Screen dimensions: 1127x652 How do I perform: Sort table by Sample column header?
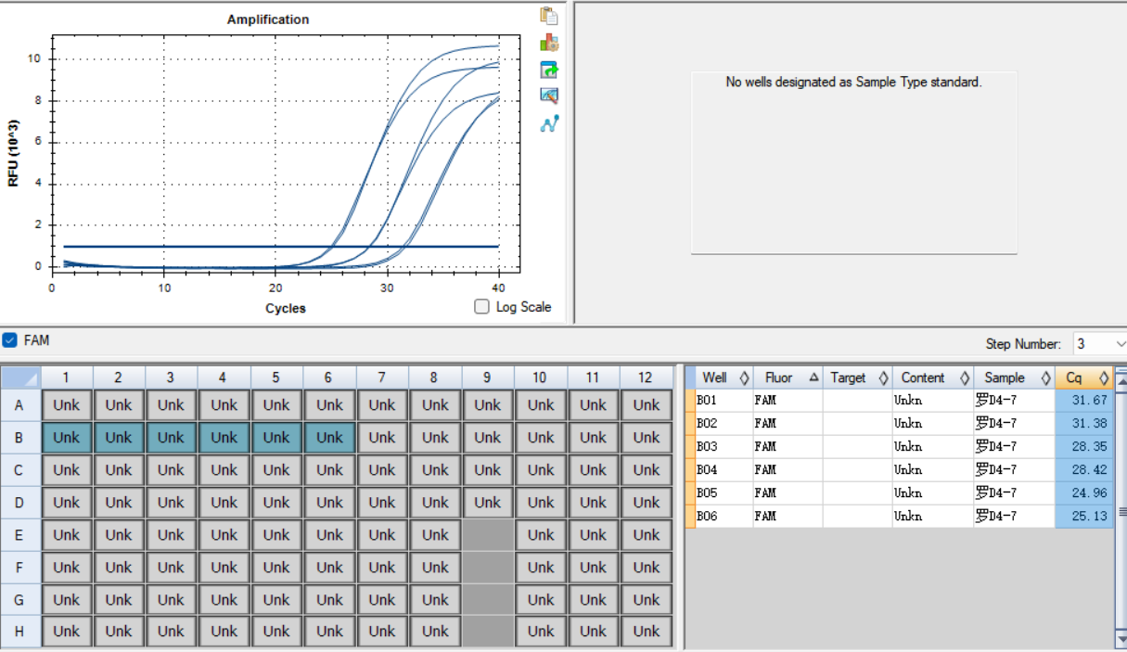[1014, 377]
